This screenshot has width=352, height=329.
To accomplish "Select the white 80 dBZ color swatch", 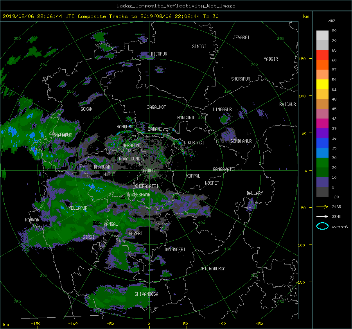I will click(x=322, y=36).
